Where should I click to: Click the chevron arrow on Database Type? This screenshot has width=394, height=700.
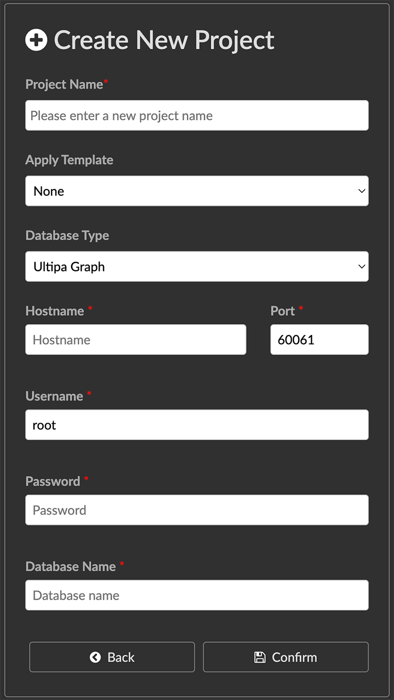pyautogui.click(x=361, y=266)
